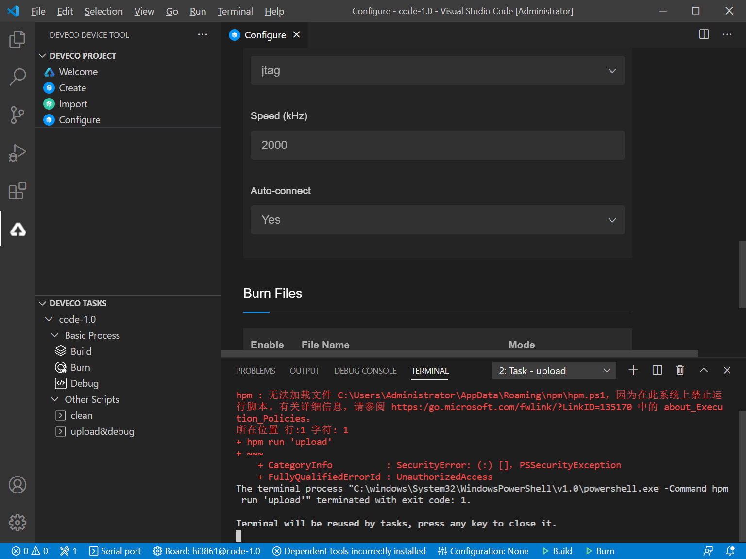Open DevEco Device Tool more actions menu
The image size is (746, 559).
203,34
